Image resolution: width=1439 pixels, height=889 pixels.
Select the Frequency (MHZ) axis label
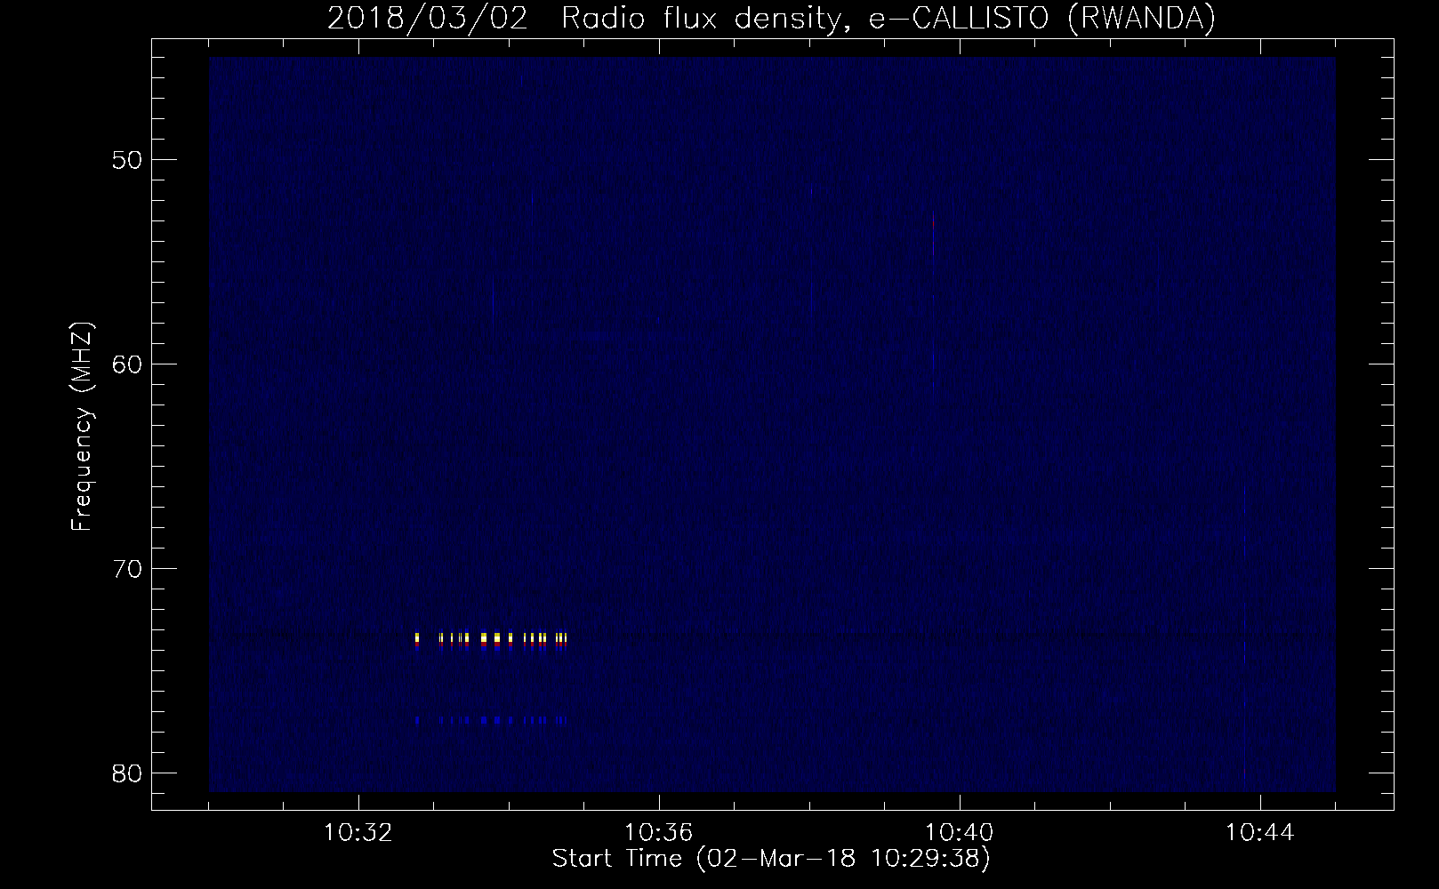pyautogui.click(x=82, y=427)
